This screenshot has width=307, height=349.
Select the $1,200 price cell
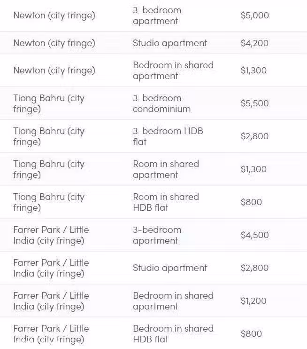tap(253, 301)
